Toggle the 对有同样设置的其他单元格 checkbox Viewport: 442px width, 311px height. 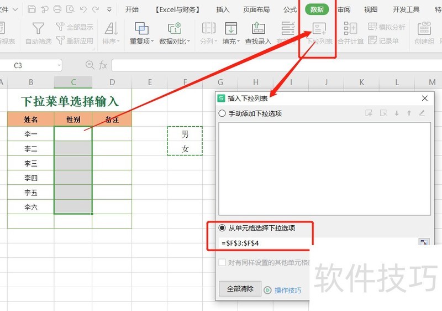point(223,263)
